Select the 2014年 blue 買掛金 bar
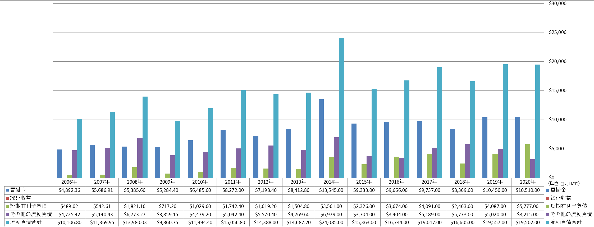This screenshot has width=594, height=227. [x=321, y=138]
